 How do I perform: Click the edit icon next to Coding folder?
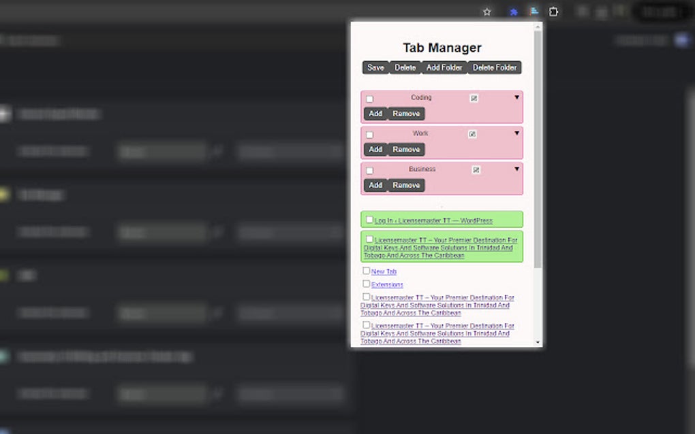click(x=474, y=99)
